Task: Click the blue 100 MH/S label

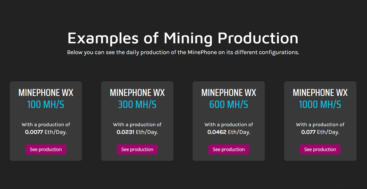Action: [46, 105]
